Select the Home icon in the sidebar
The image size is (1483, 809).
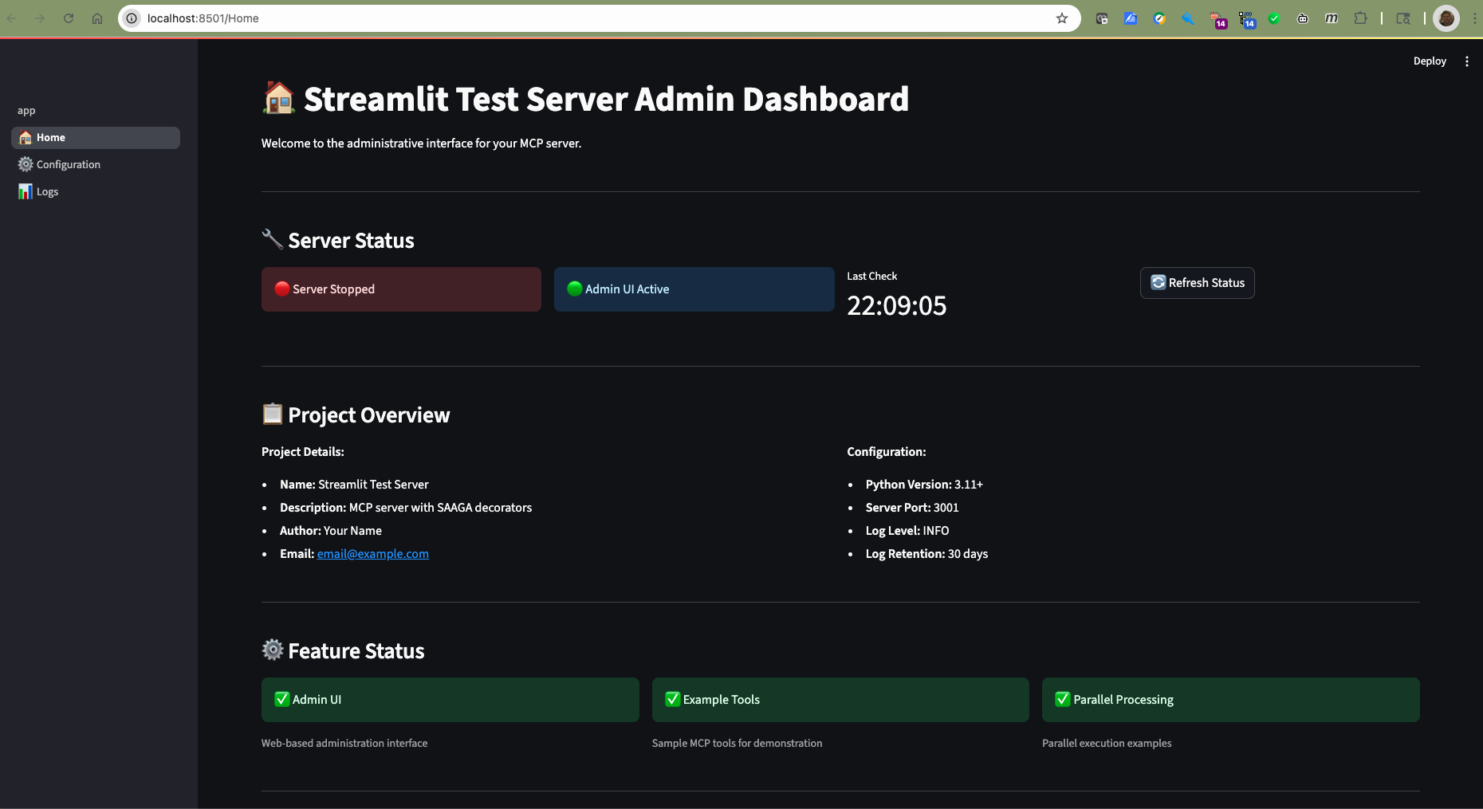coord(25,137)
